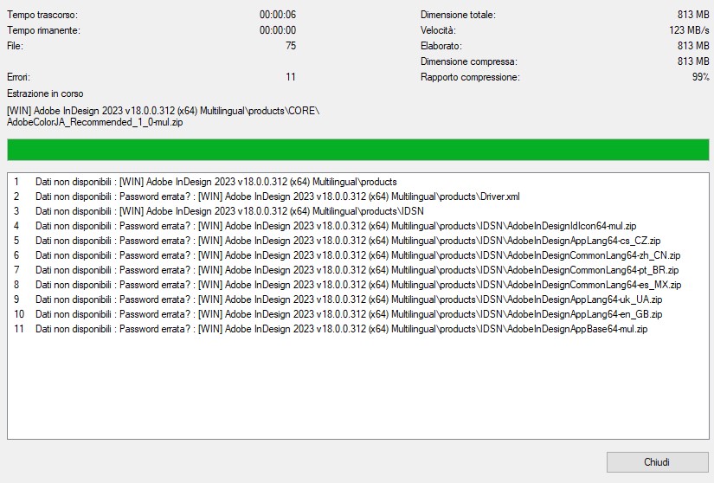Click the speed value 123 MB/s
Image resolution: width=714 pixels, height=483 pixels.
689,30
